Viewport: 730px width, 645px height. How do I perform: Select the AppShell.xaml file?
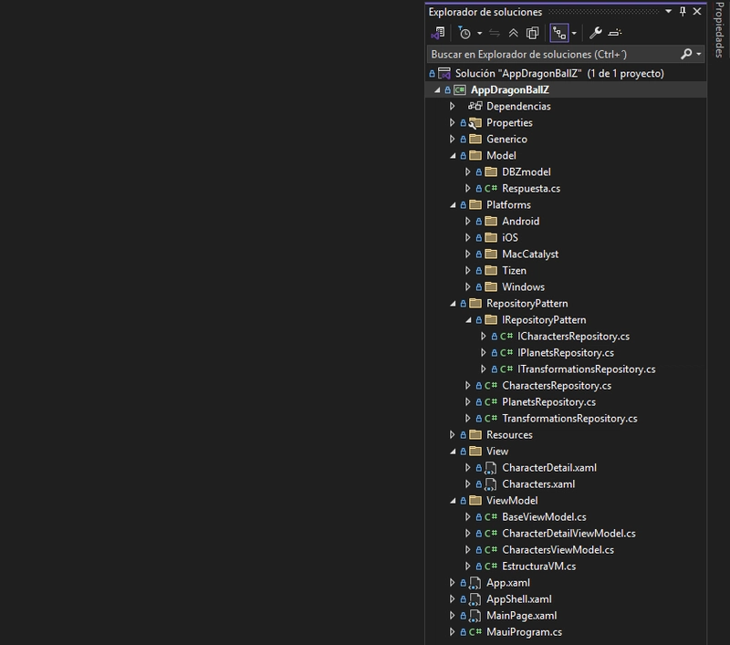coord(518,598)
